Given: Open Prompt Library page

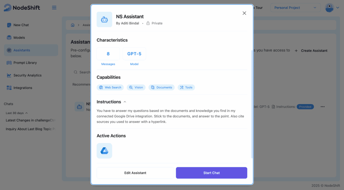Looking at the screenshot, I should pyautogui.click(x=25, y=63).
